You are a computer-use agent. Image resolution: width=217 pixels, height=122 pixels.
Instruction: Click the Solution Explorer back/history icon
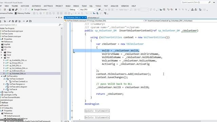tap(5, 21)
